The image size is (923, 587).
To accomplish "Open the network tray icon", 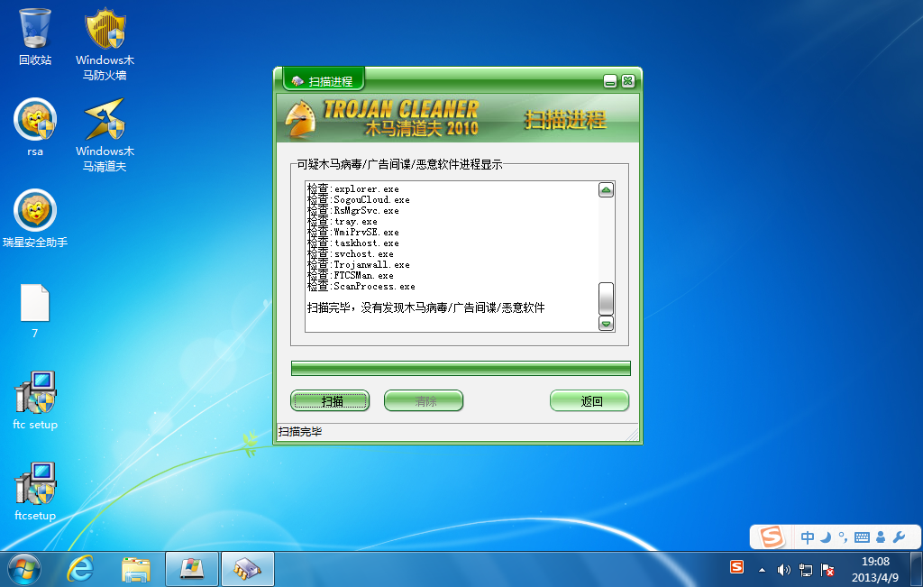I will pyautogui.click(x=805, y=569).
